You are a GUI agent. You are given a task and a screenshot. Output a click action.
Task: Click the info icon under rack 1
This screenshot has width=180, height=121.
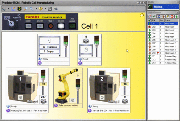(40, 59)
